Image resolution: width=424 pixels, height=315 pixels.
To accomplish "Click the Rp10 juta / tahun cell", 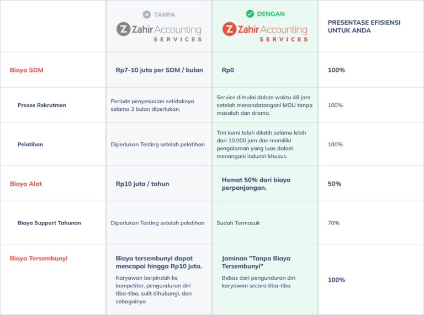I will [142, 184].
